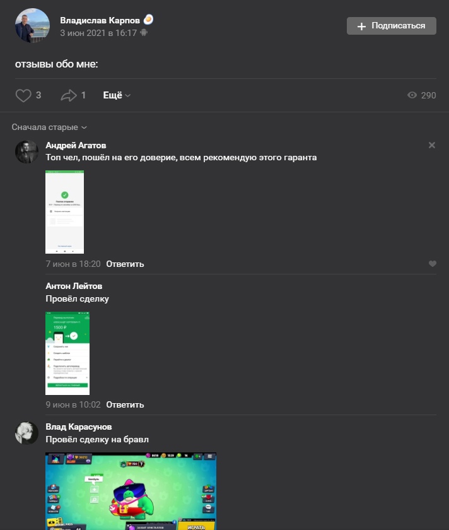Screen dimensions: 449x530
Task: Click the emoji badge beside Владислав Карпов
Action: [x=148, y=20]
